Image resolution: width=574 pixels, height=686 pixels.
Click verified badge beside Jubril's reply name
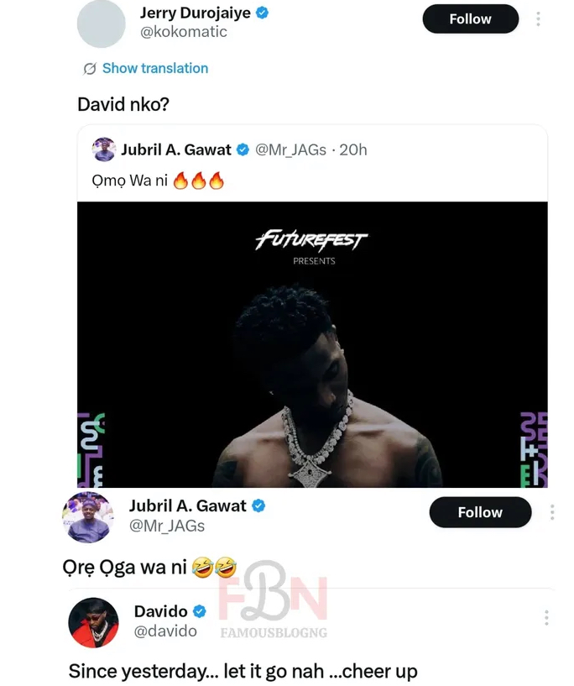tap(259, 505)
